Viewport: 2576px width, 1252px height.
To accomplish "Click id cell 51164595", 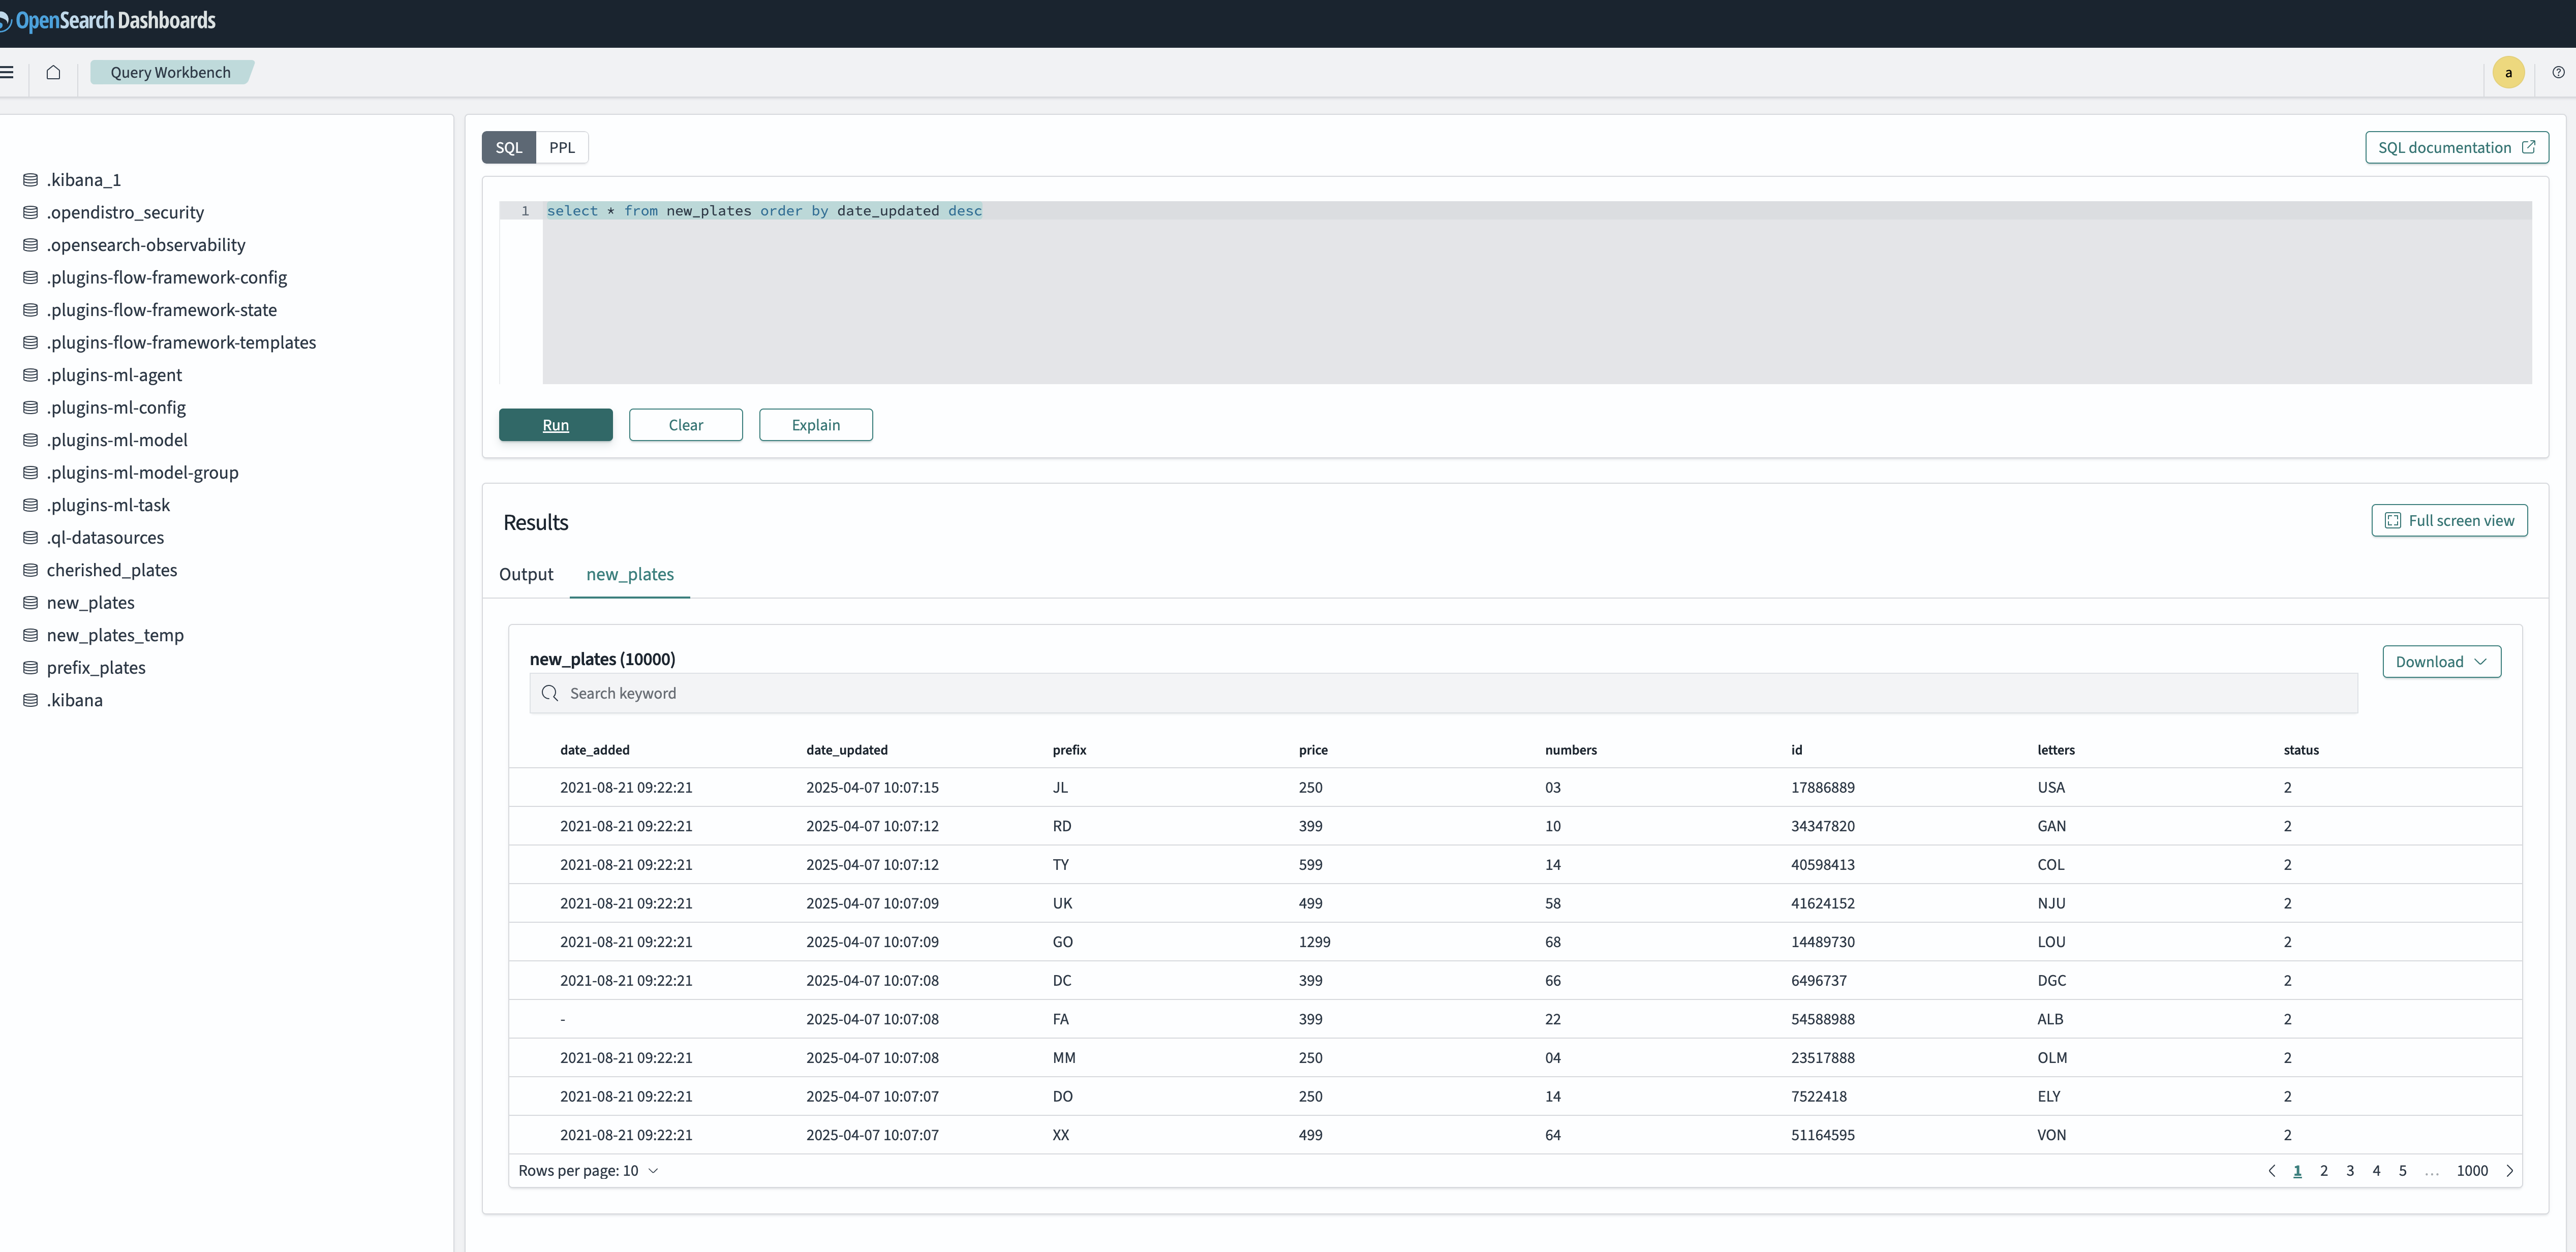I will tap(1823, 1135).
